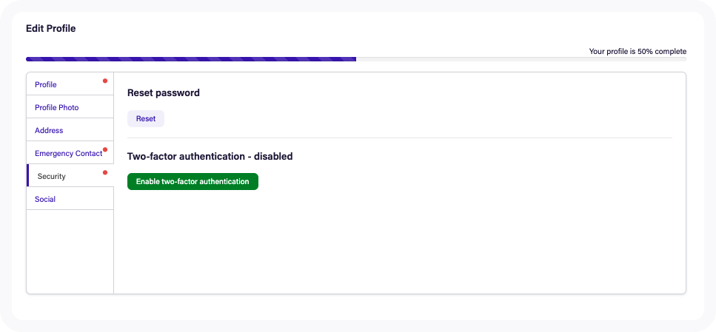Select the Security tab

pos(70,175)
